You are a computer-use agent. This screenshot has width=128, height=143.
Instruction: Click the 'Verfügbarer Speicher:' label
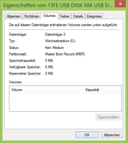[25, 67]
